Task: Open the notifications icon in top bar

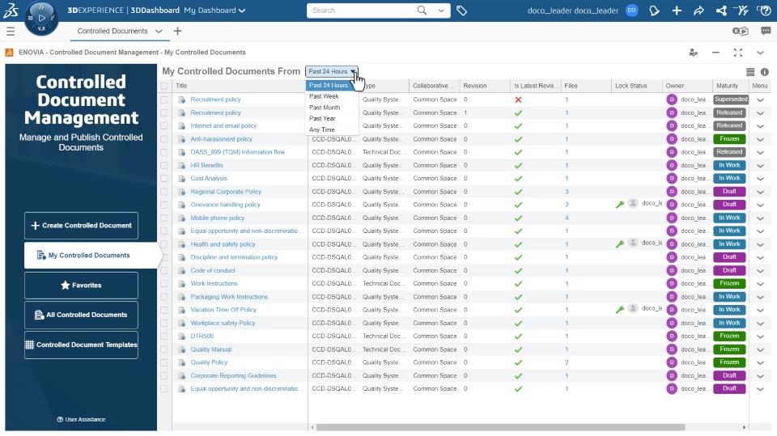Action: tap(655, 11)
